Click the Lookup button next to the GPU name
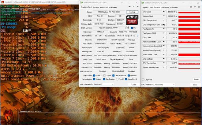This screenshot has width=202, height=125. [132, 12]
